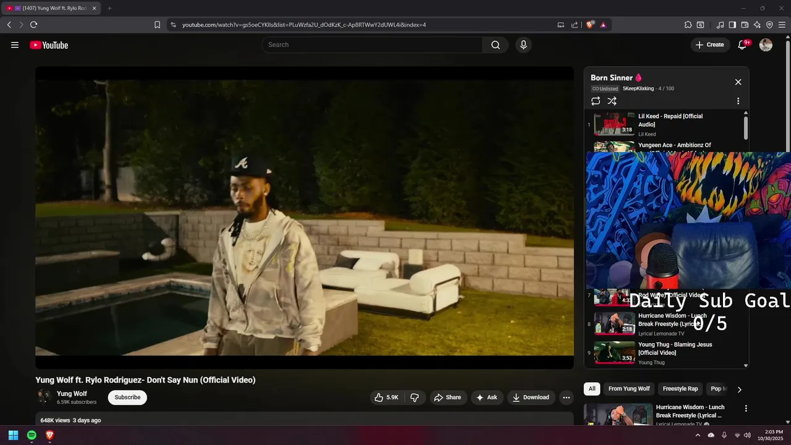Screen dimensions: 791x445
Task: Open the volume control in system tray
Action: click(x=748, y=435)
